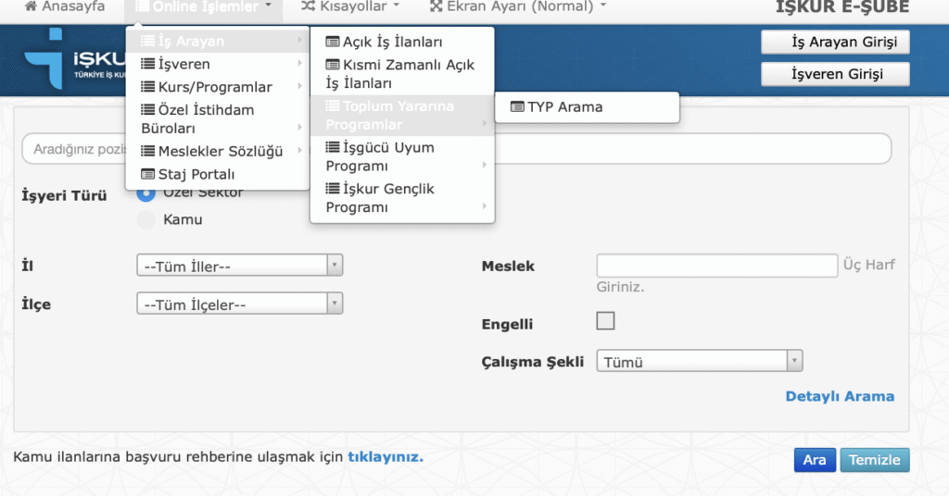The width and height of the screenshot is (949, 496).
Task: Go to Anasayfa in top navigation
Action: (x=65, y=6)
